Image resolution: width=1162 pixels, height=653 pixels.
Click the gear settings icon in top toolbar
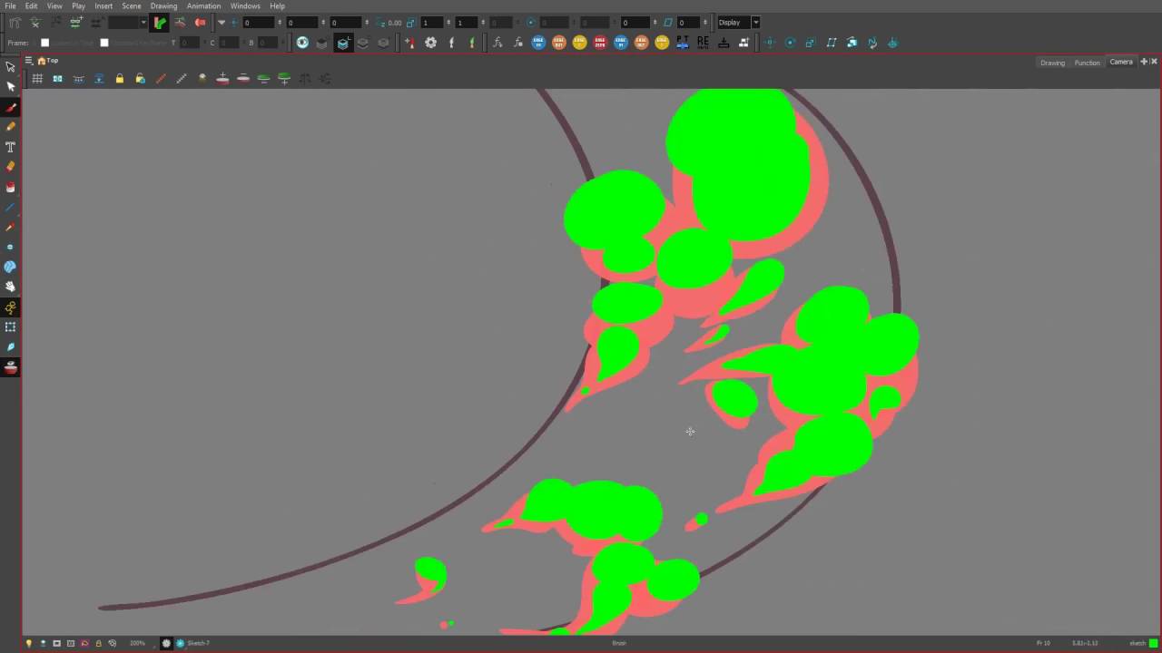tap(431, 43)
